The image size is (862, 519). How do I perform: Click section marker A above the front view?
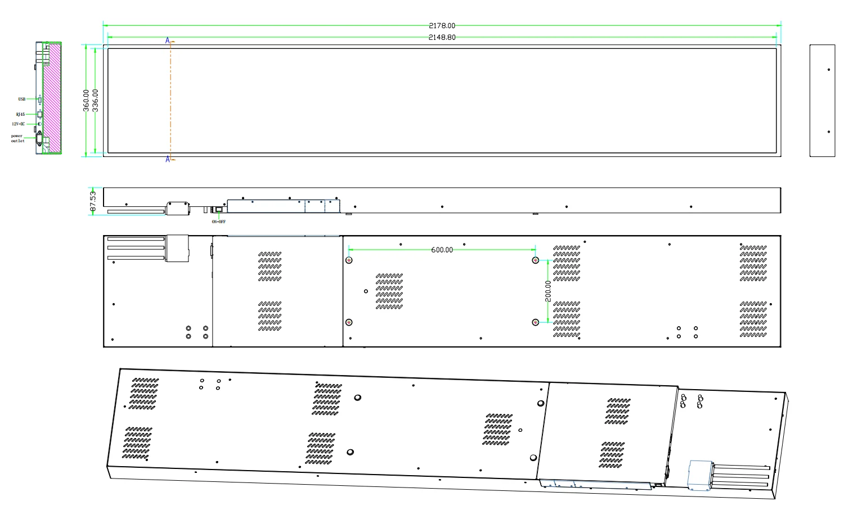(167, 40)
